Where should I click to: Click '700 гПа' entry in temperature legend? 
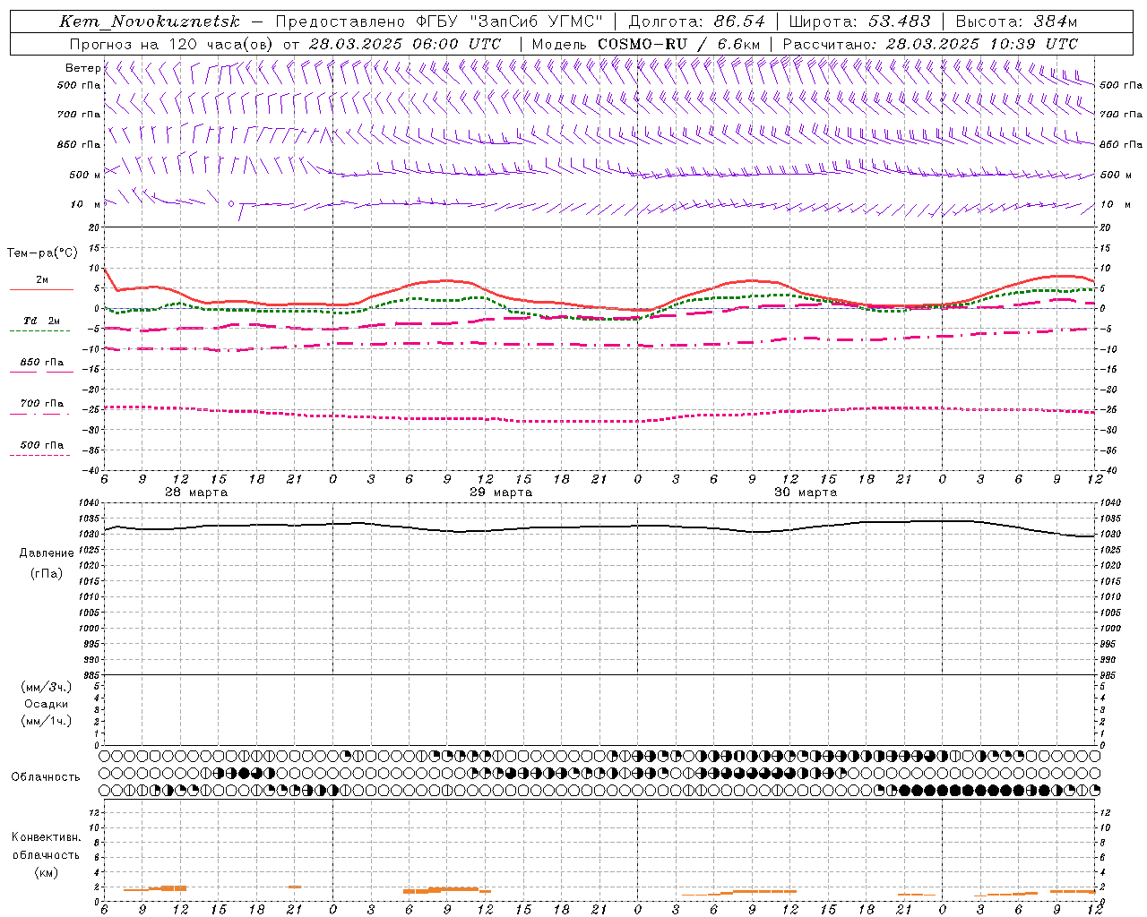42,404
